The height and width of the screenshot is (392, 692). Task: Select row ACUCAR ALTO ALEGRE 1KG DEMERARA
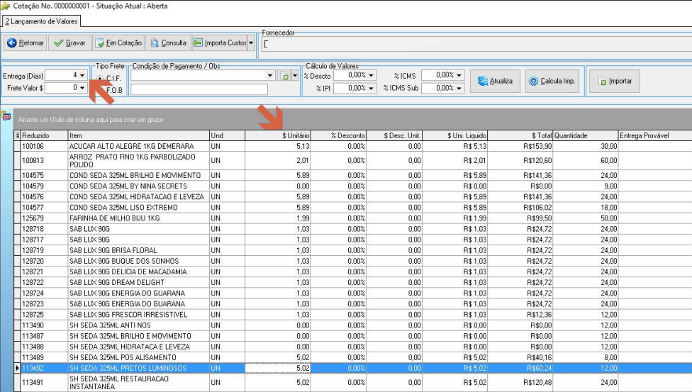[352, 146]
